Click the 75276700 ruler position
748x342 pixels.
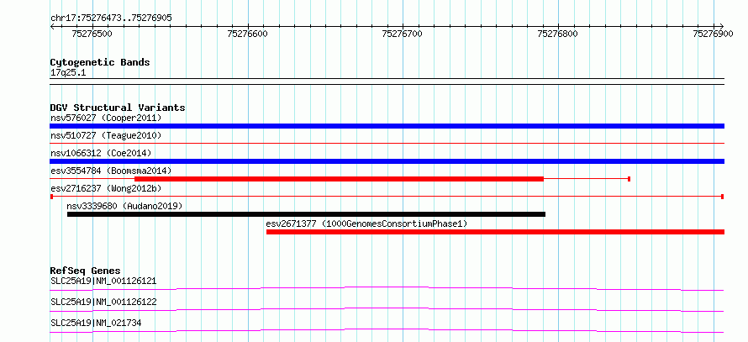click(402, 34)
